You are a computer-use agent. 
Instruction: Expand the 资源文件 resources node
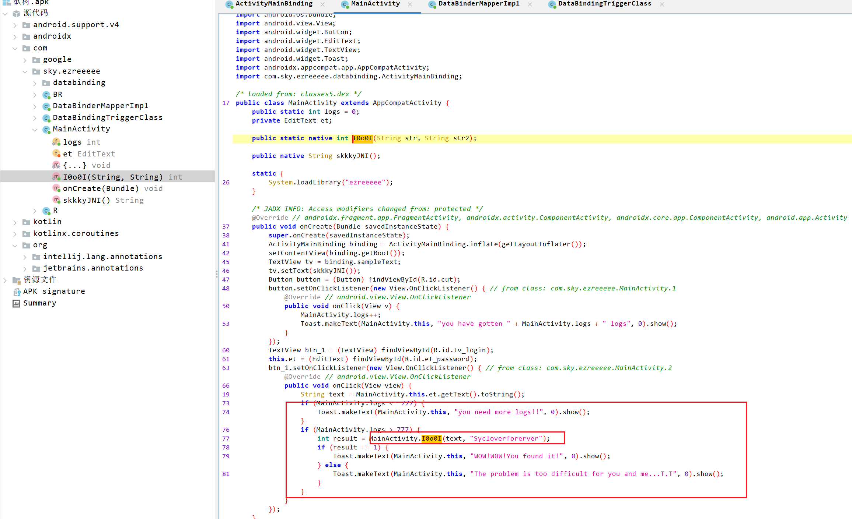[5, 280]
